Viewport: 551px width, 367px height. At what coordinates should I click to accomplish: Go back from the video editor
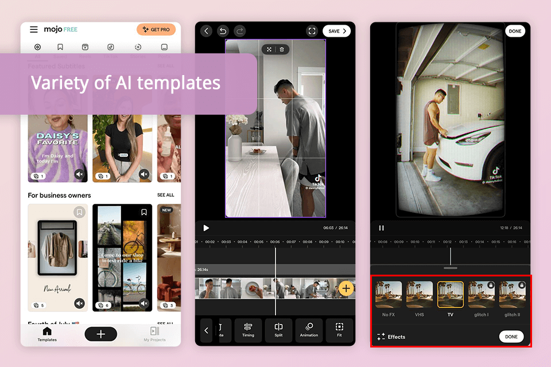(206, 31)
